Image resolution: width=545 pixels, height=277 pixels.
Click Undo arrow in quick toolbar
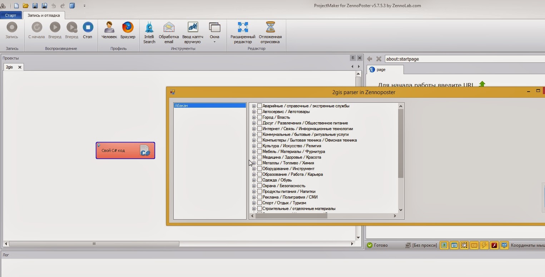click(x=54, y=6)
